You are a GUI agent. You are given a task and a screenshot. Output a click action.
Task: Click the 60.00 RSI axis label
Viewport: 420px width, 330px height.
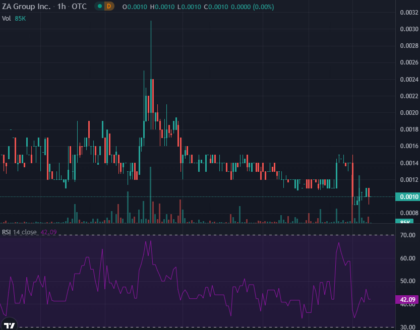pyautogui.click(x=408, y=258)
